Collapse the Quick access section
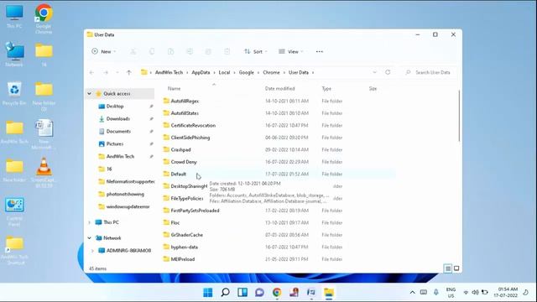 90,93
